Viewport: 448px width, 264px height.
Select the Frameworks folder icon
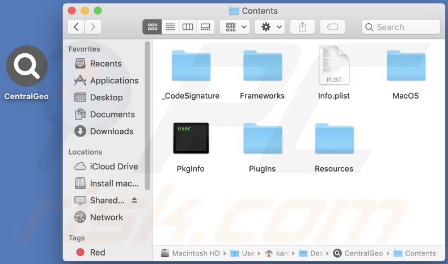tap(263, 66)
